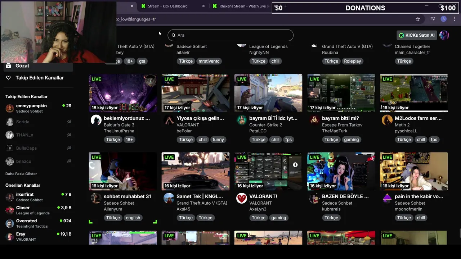Close the leftmost browser tab

[132, 6]
